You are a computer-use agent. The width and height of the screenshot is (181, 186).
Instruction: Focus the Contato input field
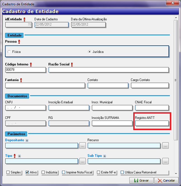(x=108, y=85)
